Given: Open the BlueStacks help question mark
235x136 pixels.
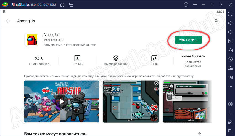Looking at the screenshot, I should (194, 5).
